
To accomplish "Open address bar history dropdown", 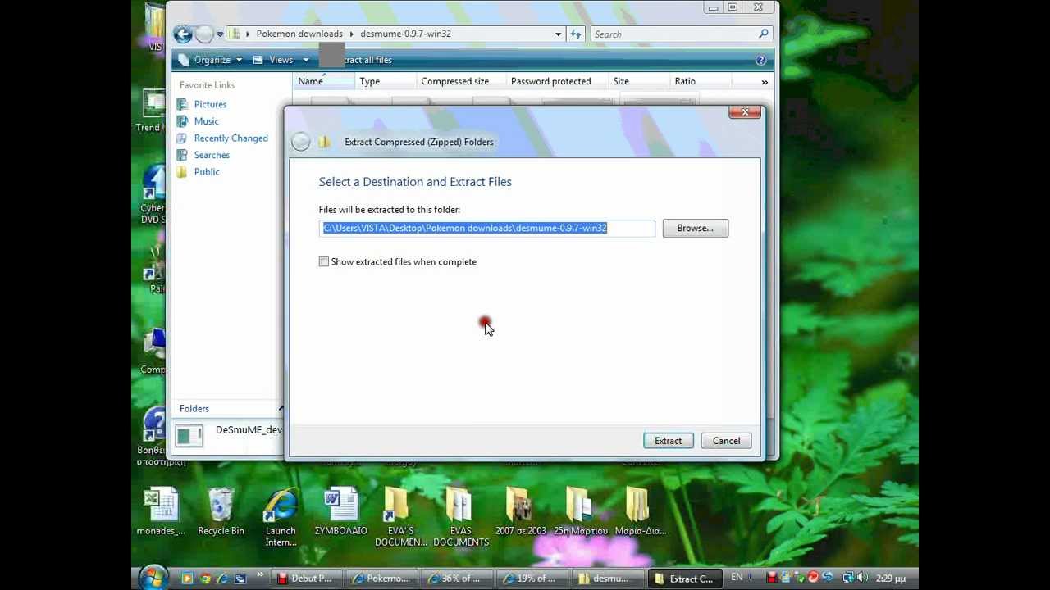I will [x=558, y=34].
